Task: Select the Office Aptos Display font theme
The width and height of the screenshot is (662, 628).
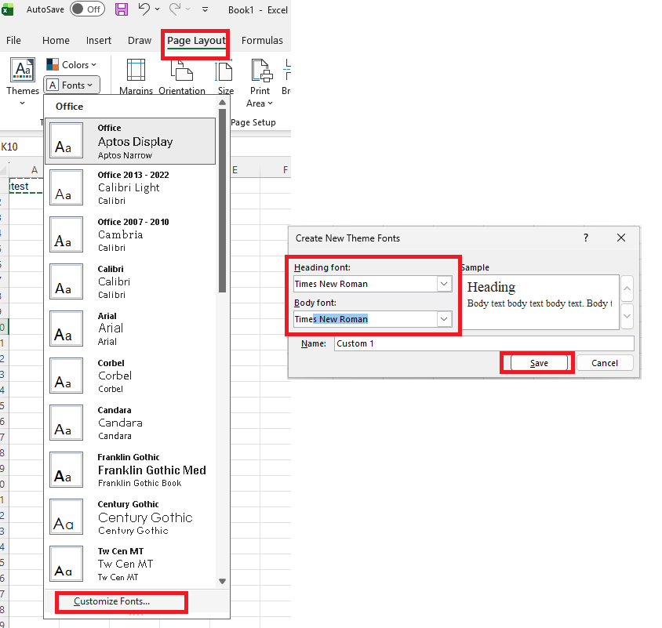Action: tap(130, 141)
